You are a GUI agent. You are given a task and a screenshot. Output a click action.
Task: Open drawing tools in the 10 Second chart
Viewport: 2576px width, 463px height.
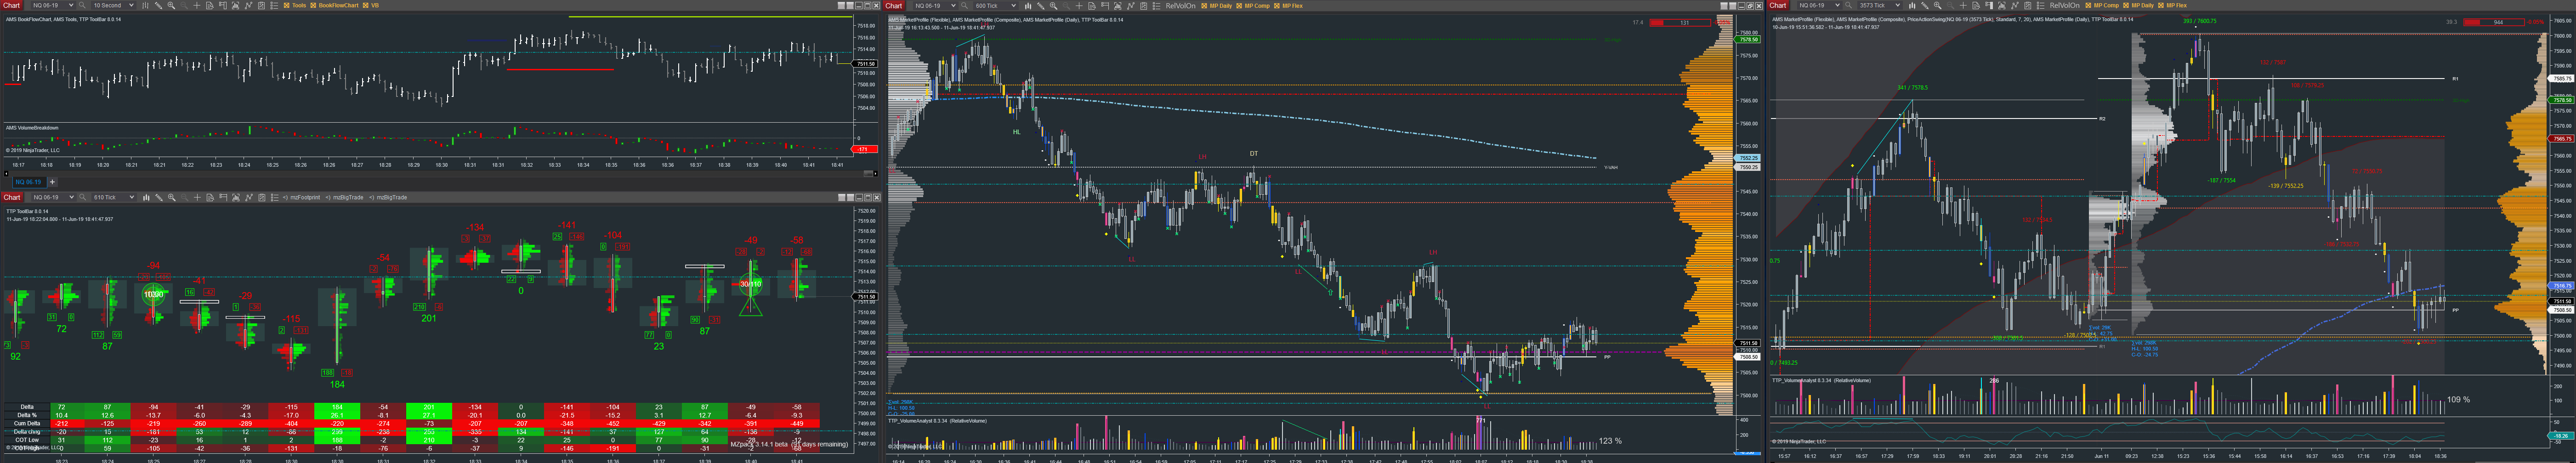tap(158, 5)
